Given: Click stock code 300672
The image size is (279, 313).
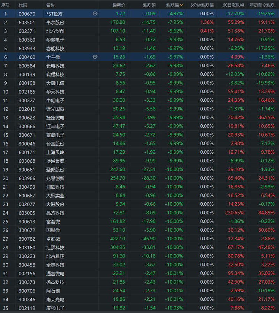Looking at the screenshot, I should click(x=27, y=230).
